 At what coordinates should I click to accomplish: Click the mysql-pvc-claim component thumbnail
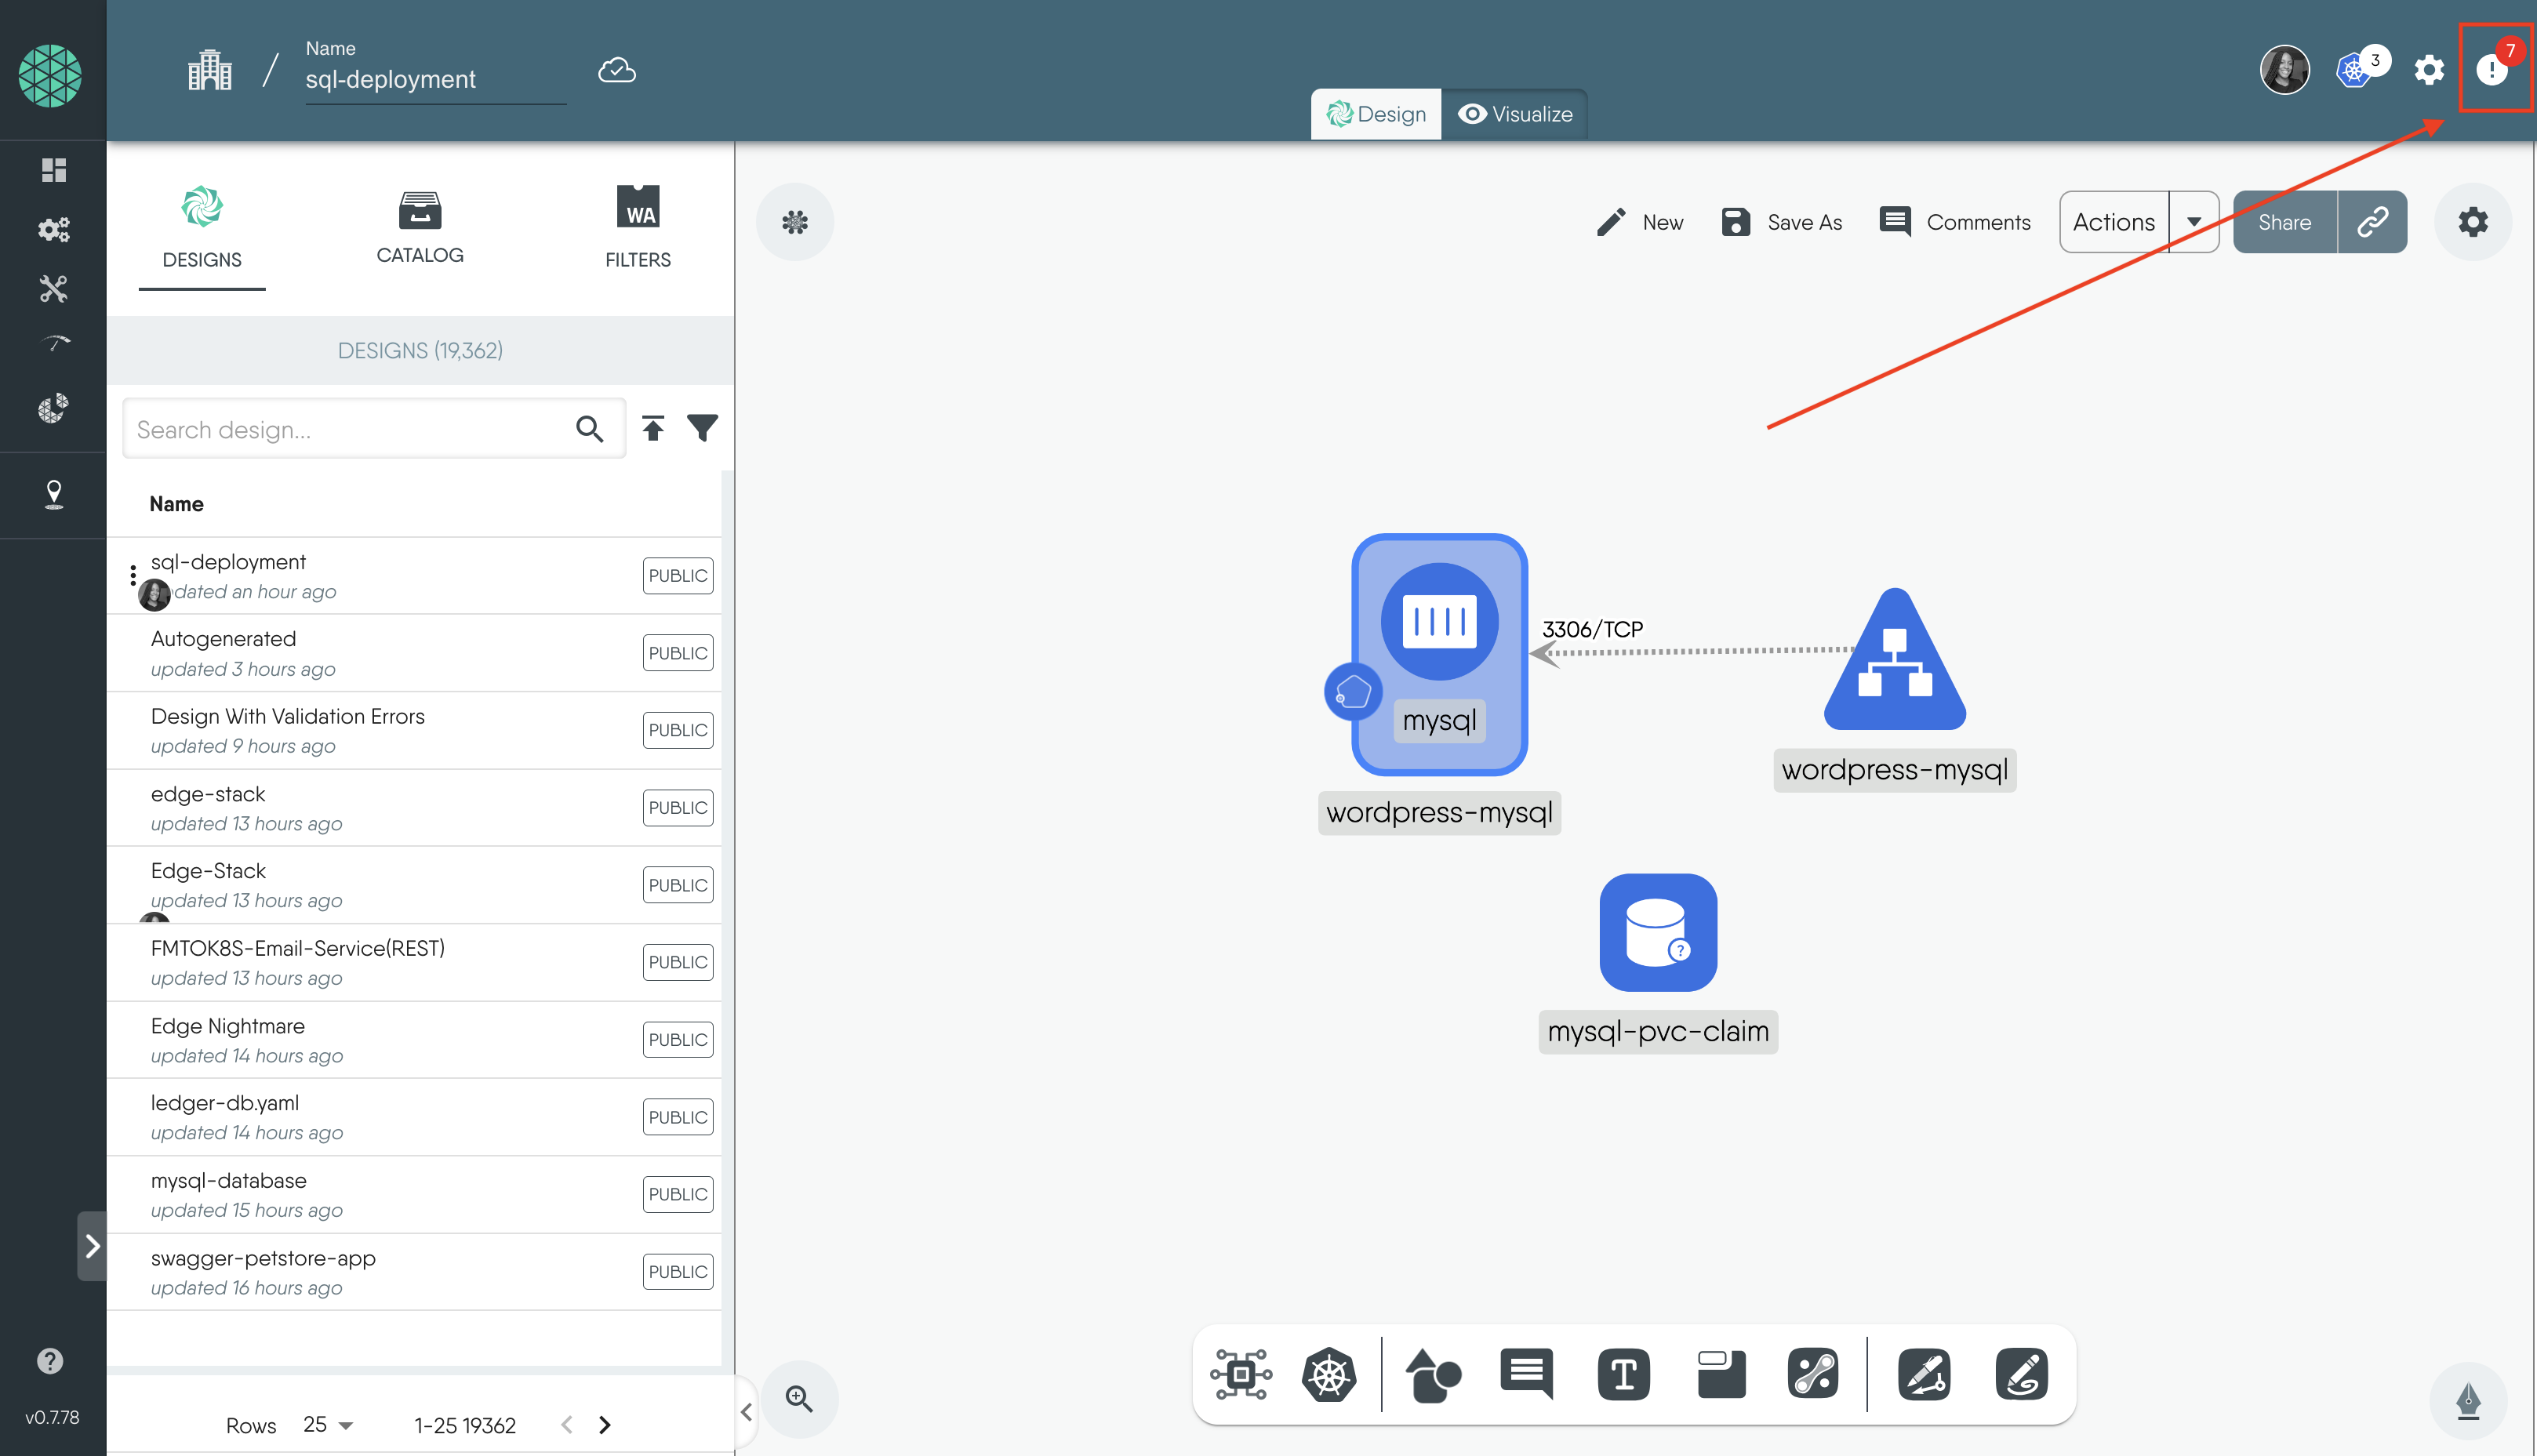pyautogui.click(x=1657, y=931)
